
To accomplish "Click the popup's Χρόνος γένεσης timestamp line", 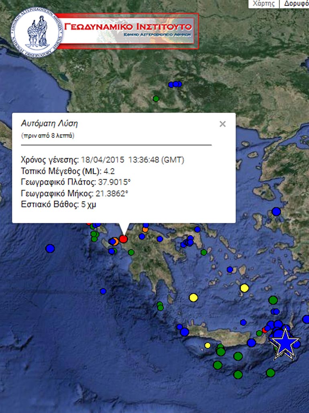I will click(102, 160).
